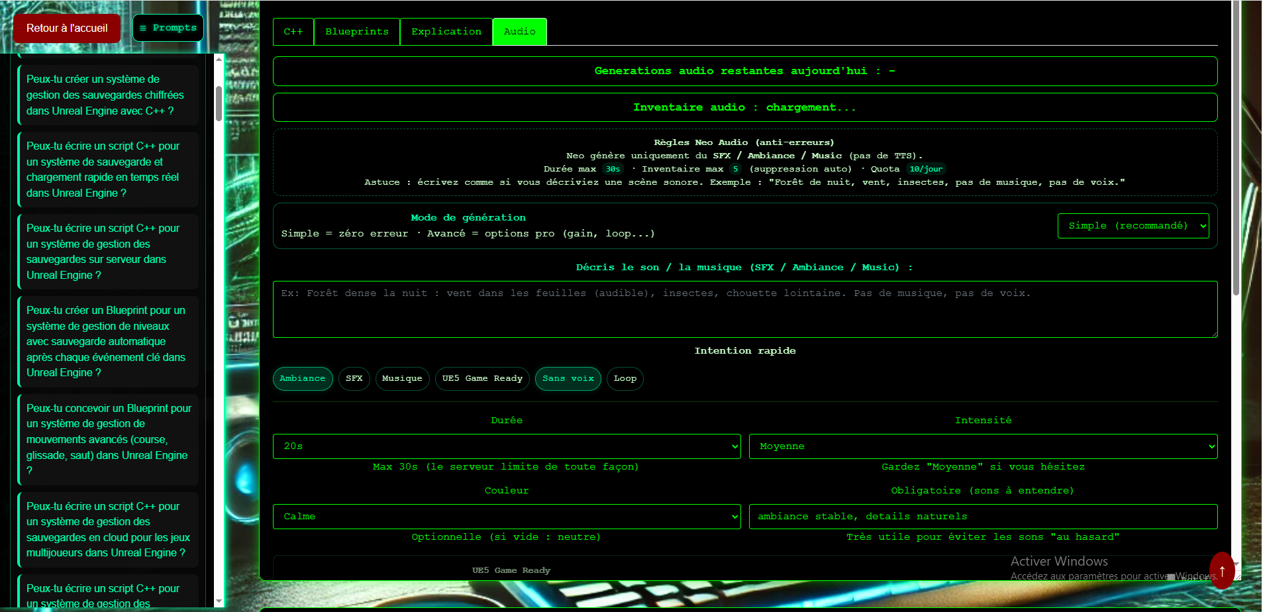
Task: Open the C++ tab
Action: click(293, 31)
